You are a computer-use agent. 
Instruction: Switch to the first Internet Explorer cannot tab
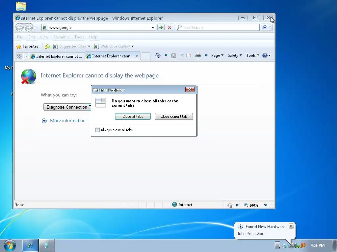(57, 56)
